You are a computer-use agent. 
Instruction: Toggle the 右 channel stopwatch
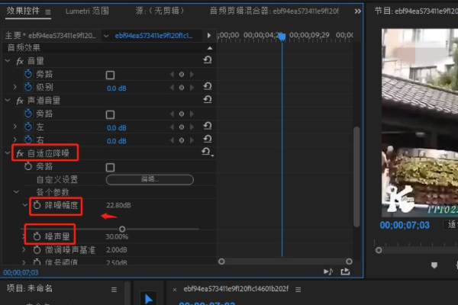click(28, 140)
